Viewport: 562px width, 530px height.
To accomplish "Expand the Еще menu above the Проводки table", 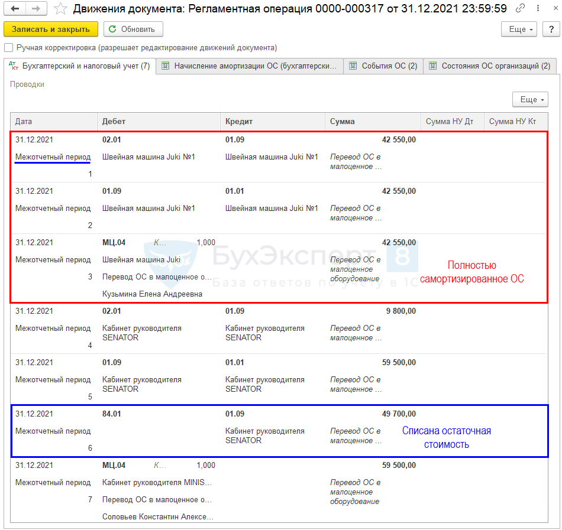I will pyautogui.click(x=529, y=99).
